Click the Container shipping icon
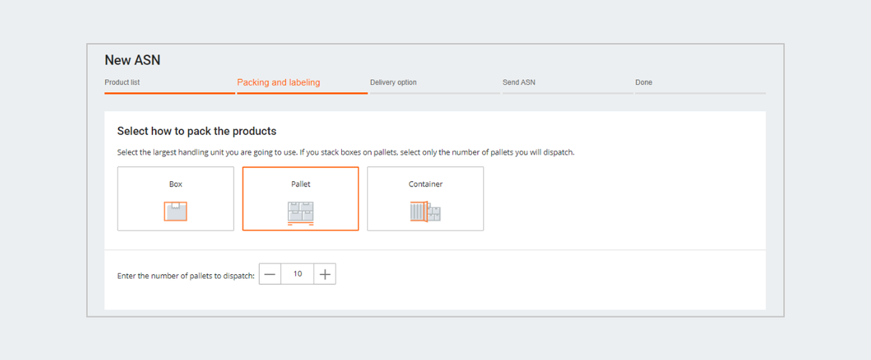871x360 pixels. [425, 212]
